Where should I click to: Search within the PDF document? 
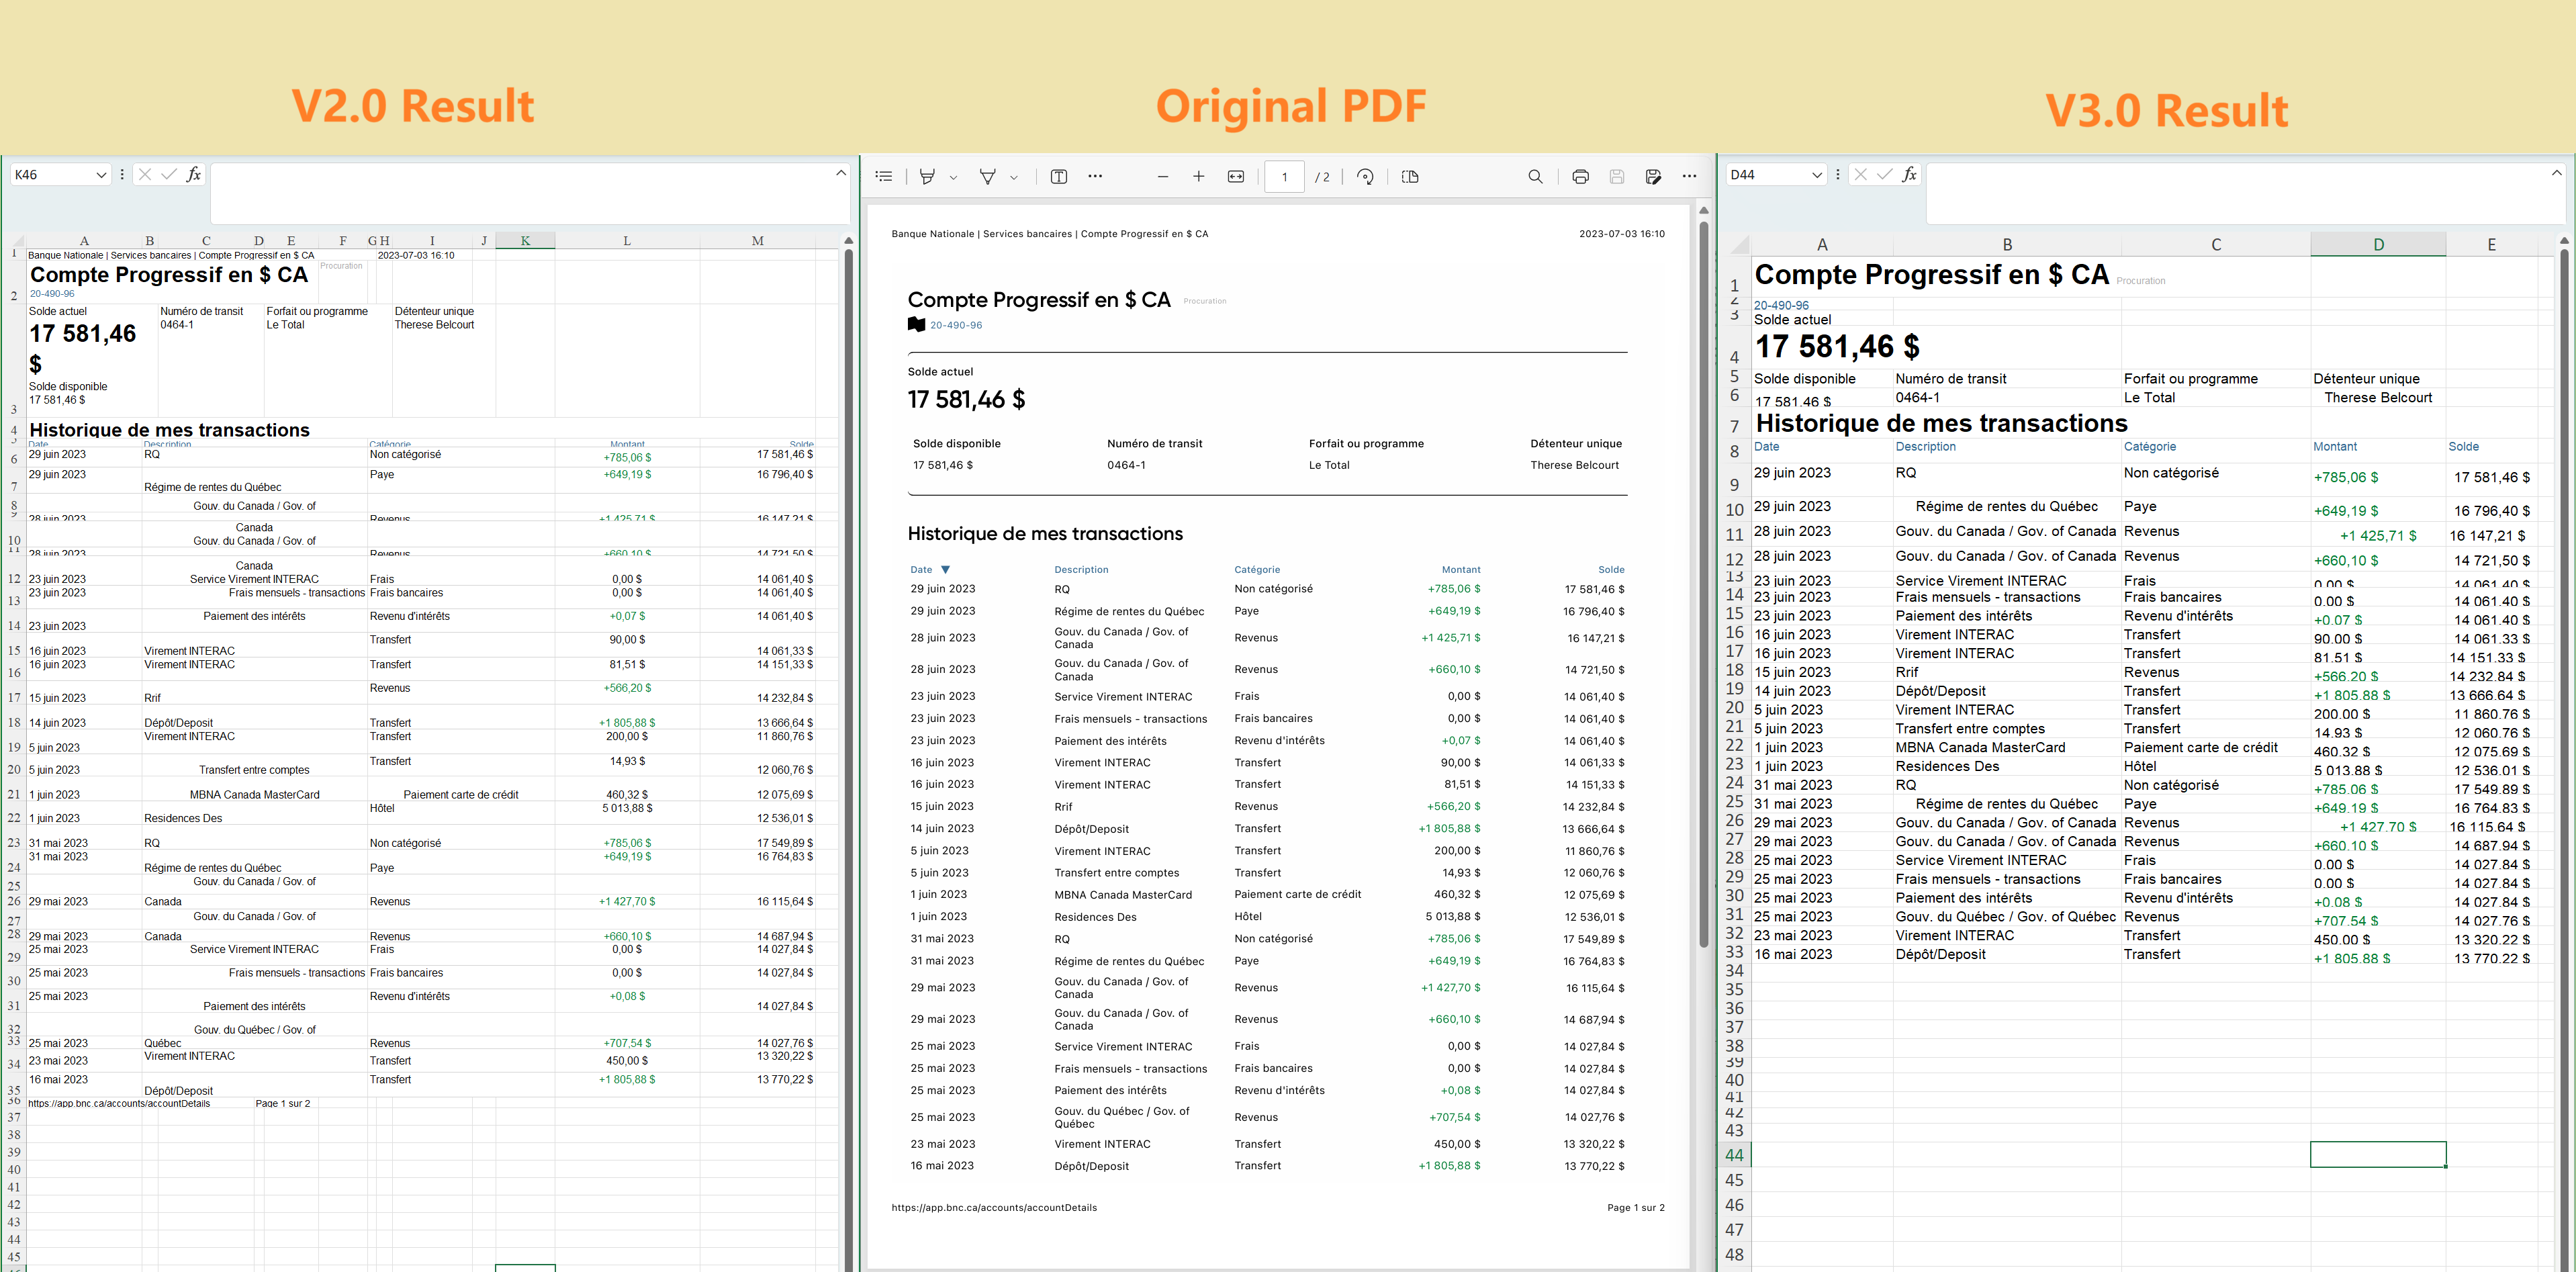pos(1536,176)
